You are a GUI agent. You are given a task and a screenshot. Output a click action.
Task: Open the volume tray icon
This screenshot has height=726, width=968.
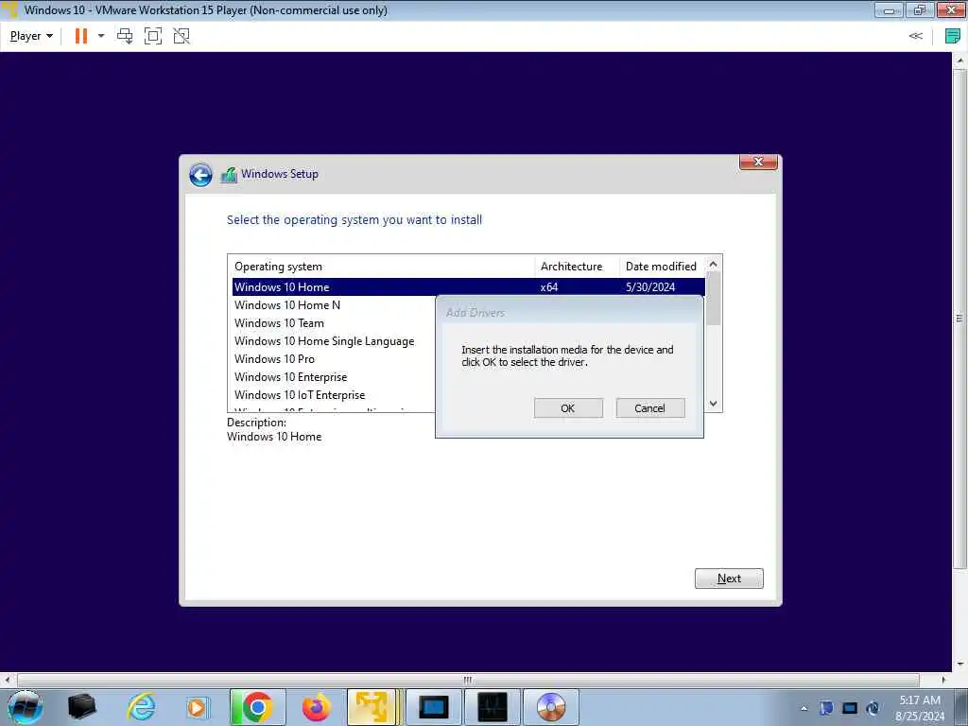pyautogui.click(x=873, y=708)
